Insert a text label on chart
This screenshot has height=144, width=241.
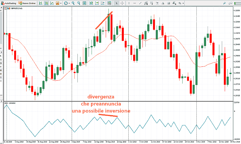tap(157, 3)
